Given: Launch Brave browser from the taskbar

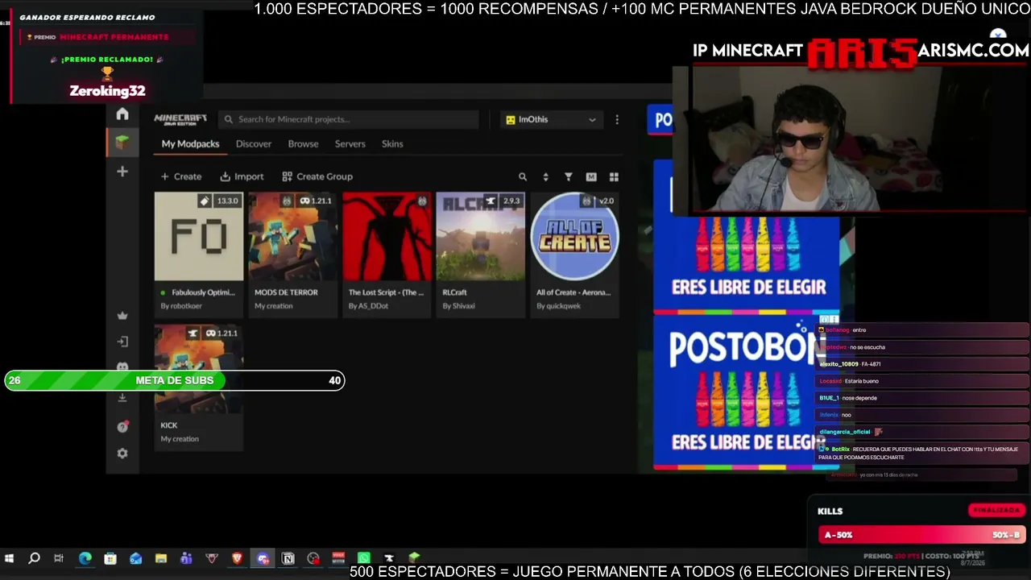Looking at the screenshot, I should click(x=237, y=558).
